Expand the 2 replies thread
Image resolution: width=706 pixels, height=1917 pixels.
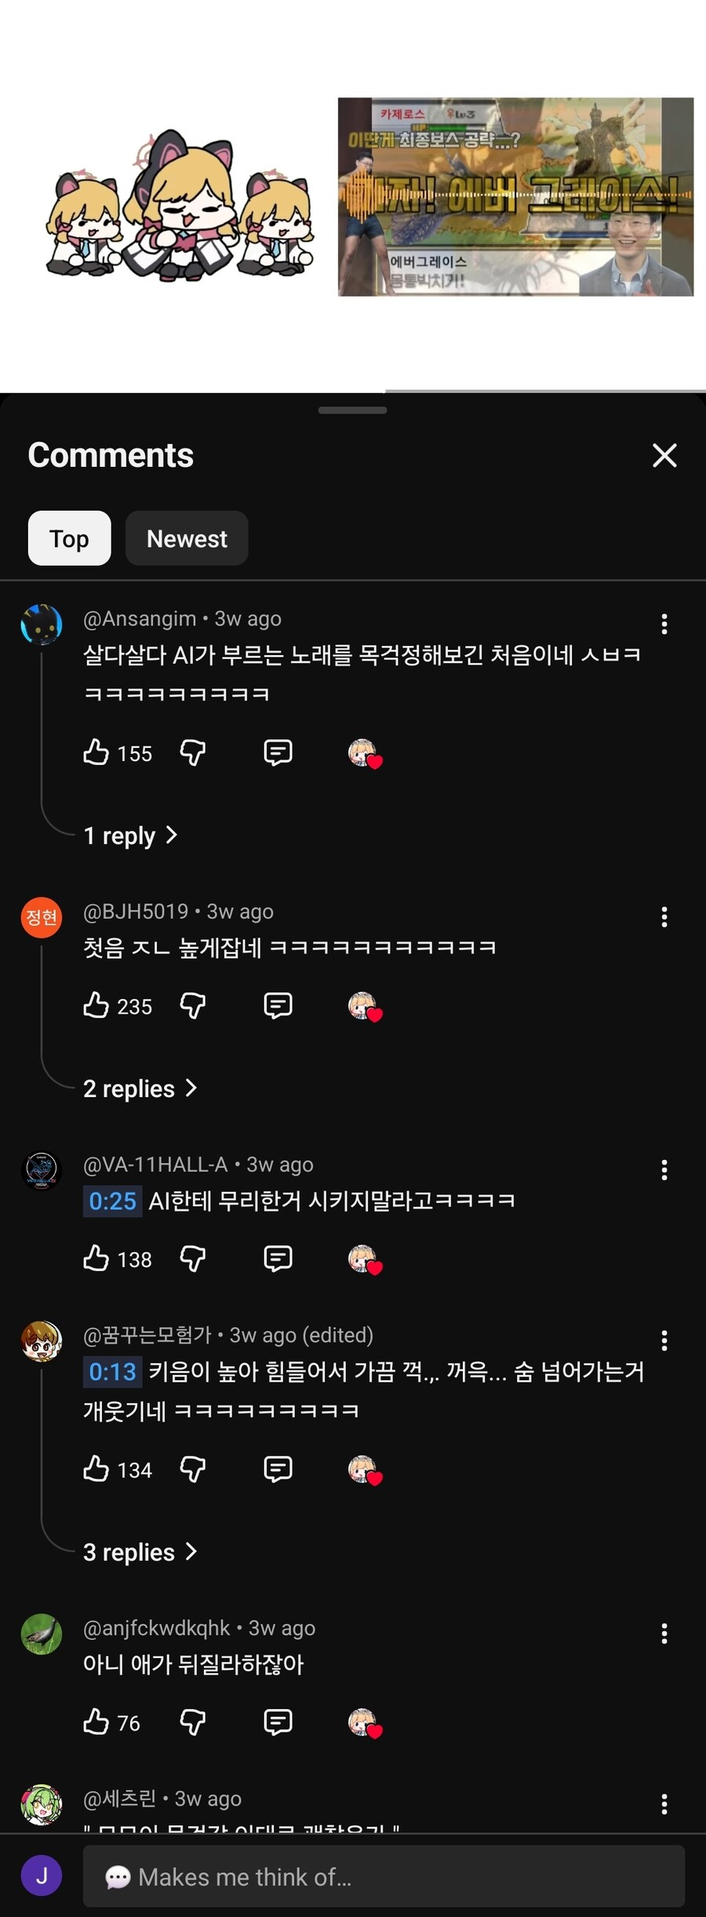140,1088
